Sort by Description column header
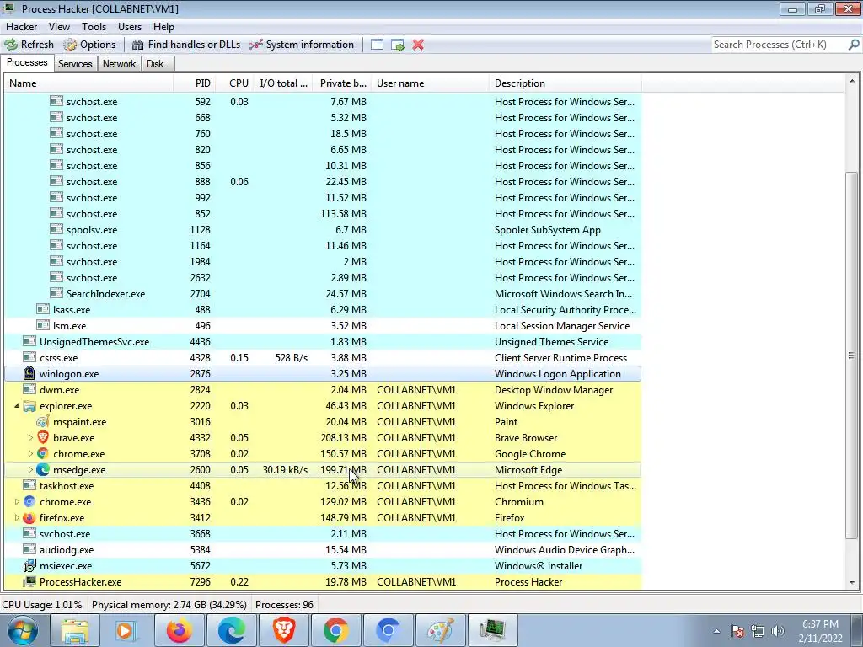The image size is (863, 647). 566,83
